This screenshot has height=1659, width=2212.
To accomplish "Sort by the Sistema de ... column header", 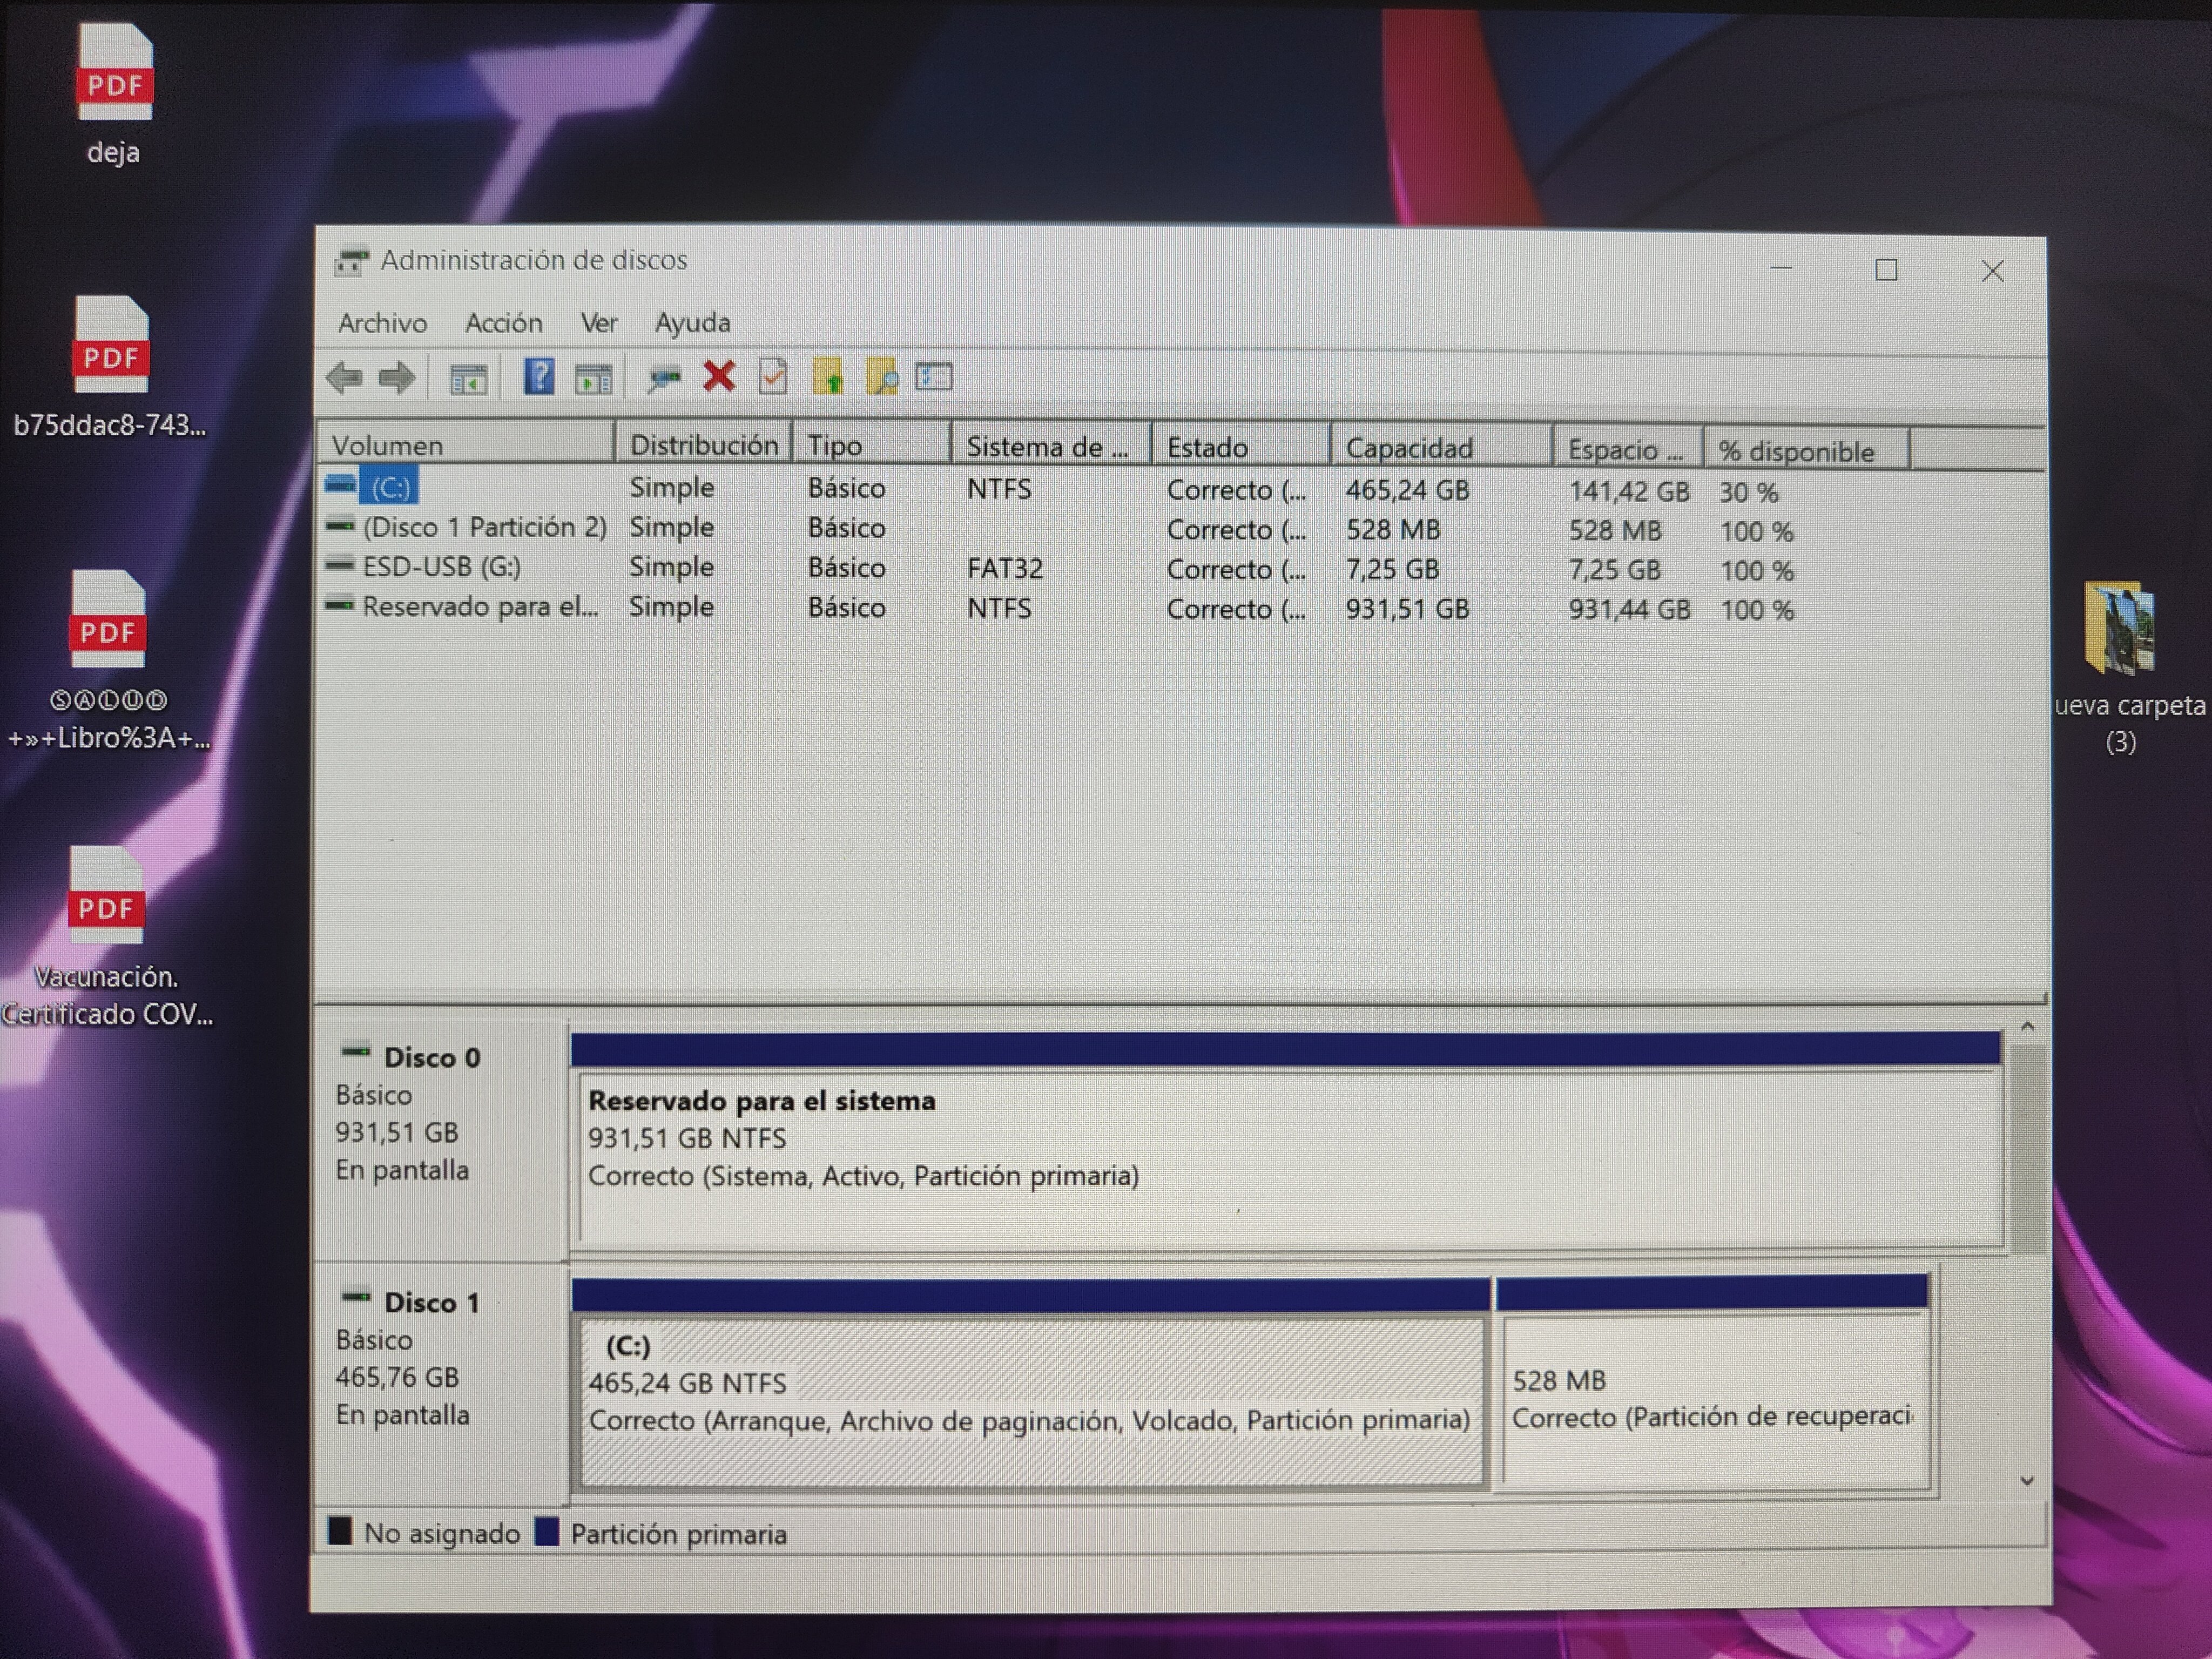I will pos(1051,447).
